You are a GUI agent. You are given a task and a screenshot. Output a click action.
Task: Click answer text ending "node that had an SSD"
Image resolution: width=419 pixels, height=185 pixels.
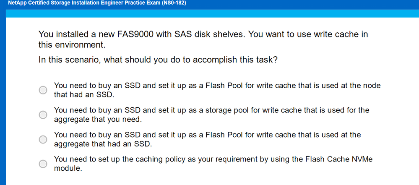(x=217, y=90)
